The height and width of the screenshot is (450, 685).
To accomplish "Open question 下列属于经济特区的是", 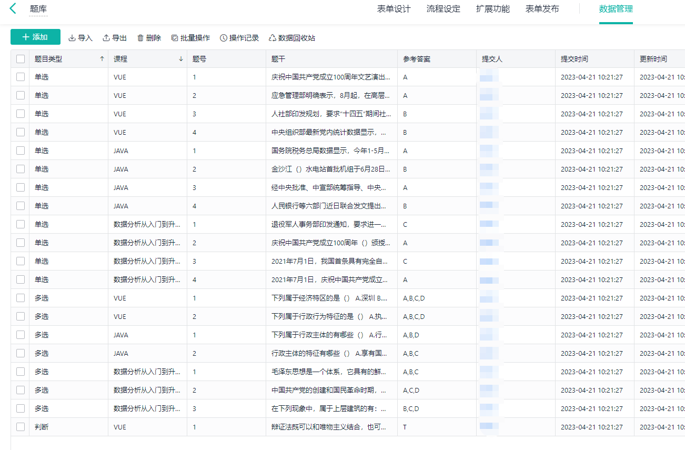I will [x=331, y=298].
